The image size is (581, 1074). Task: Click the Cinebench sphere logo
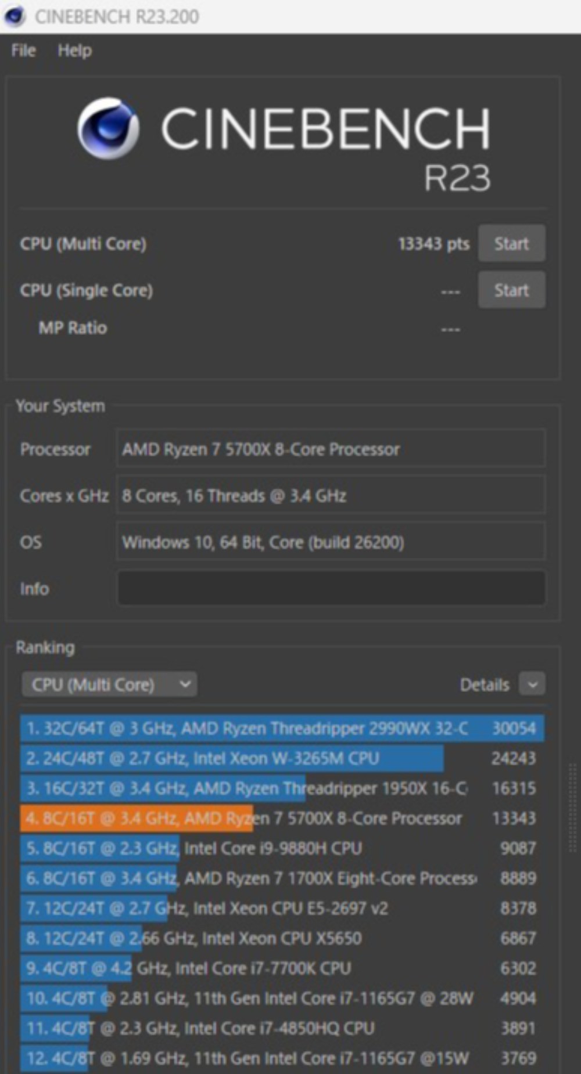pyautogui.click(x=109, y=128)
